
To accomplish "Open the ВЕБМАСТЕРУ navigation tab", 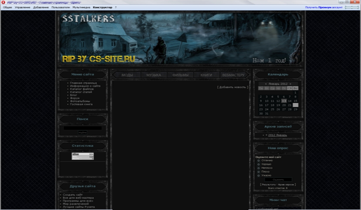I will [233, 75].
